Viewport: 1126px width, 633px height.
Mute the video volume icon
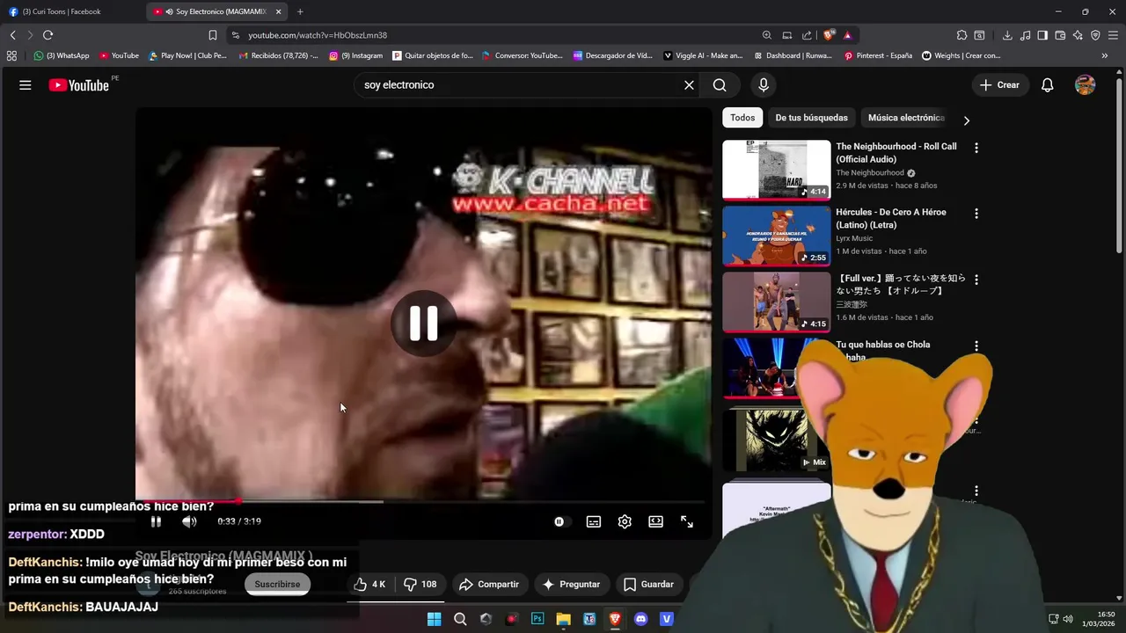pyautogui.click(x=189, y=521)
